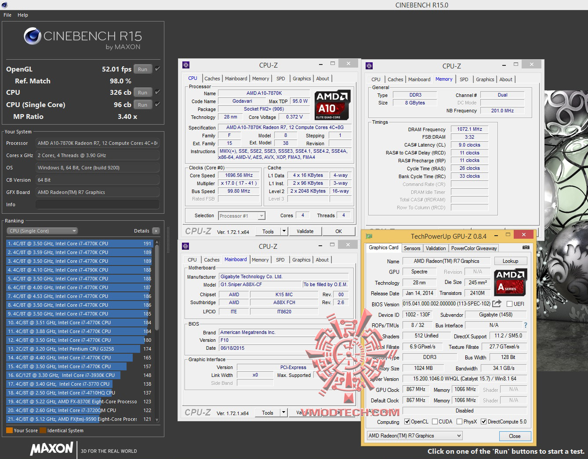Open the Graphics Card tab in GPU-Z

point(384,247)
